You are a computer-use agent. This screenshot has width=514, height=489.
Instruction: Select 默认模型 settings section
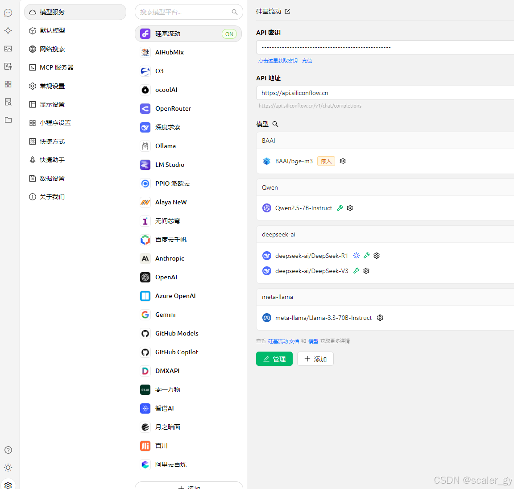click(x=75, y=30)
